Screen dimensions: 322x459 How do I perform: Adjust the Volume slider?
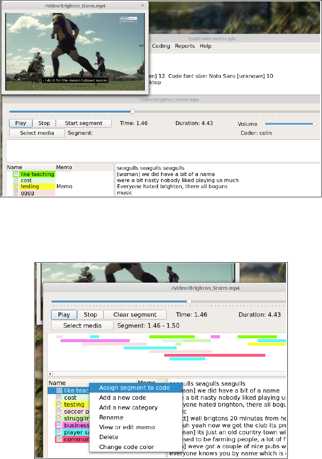coord(291,124)
